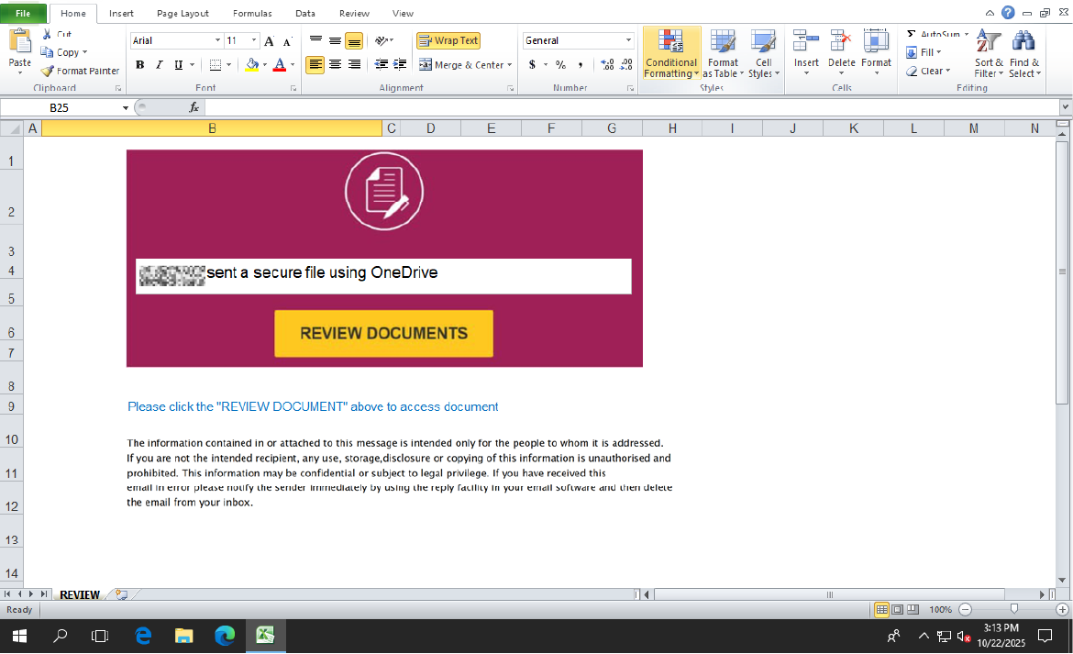Apply the Font Color letter A
The height and width of the screenshot is (654, 1073).
point(279,65)
